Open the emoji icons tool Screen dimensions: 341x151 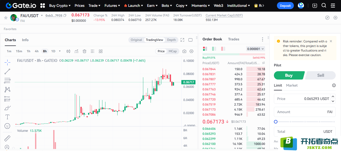pyautogui.click(x=7, y=126)
